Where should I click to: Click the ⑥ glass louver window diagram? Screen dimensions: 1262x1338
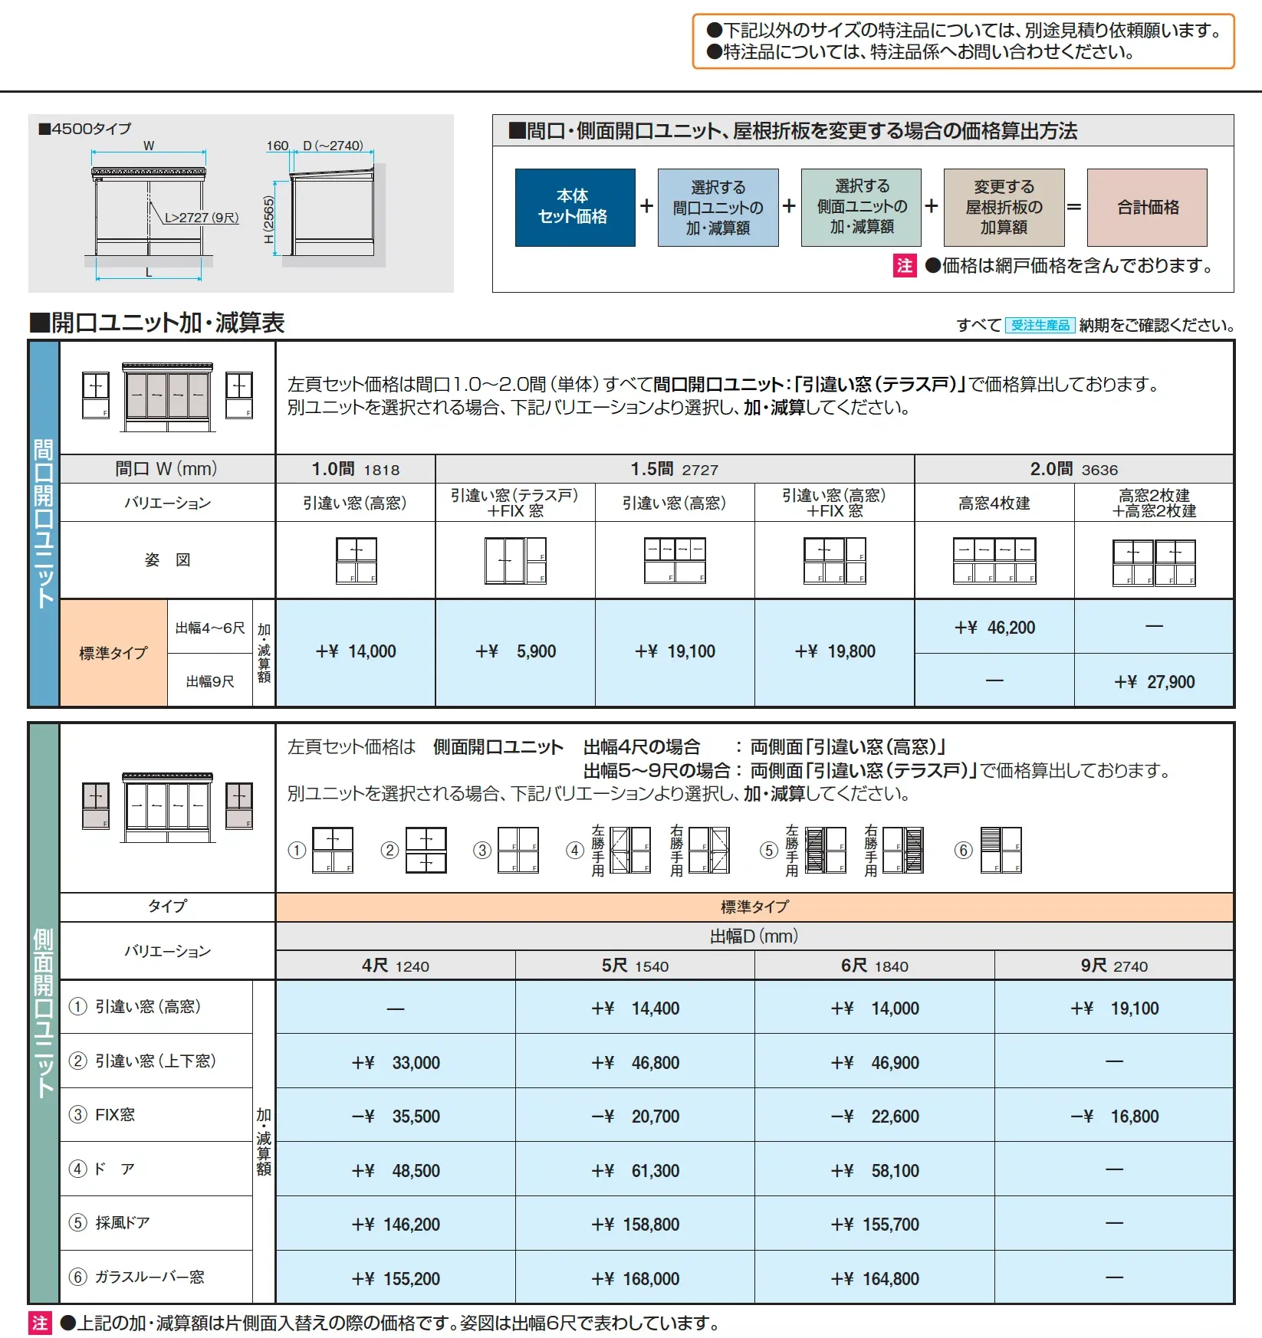pyautogui.click(x=1001, y=850)
